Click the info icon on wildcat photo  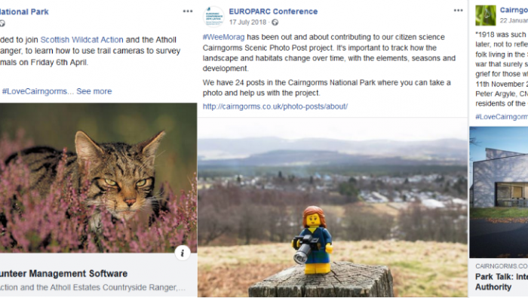coord(183,253)
